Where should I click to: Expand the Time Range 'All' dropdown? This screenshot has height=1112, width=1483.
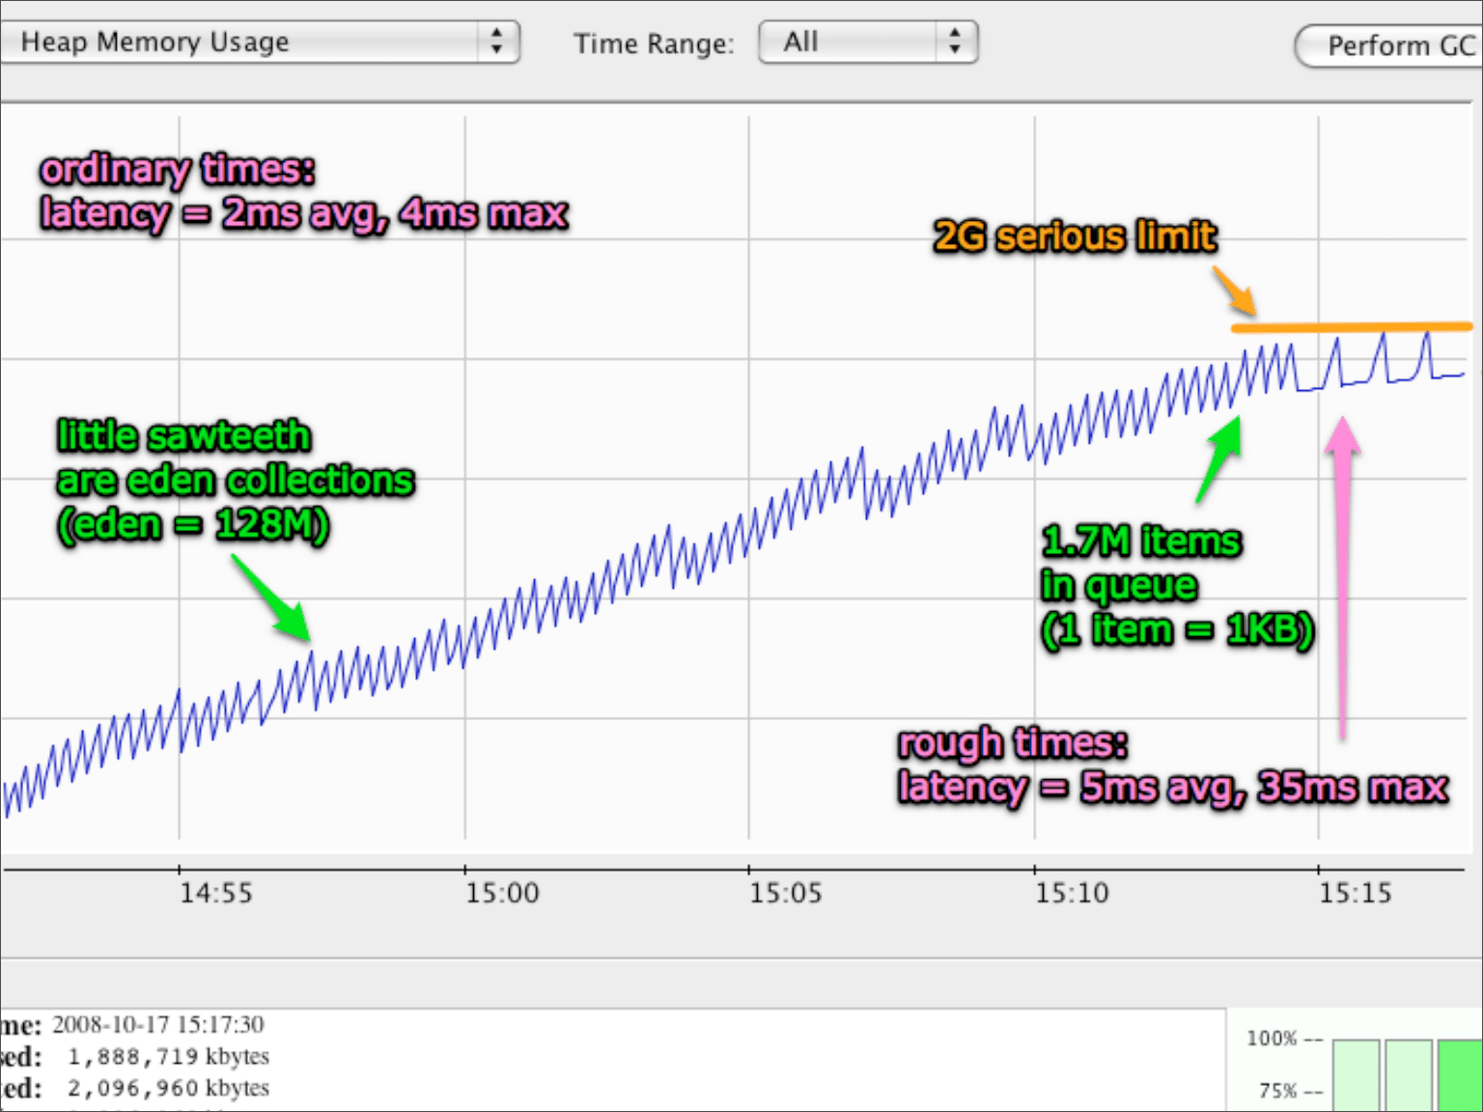click(867, 42)
